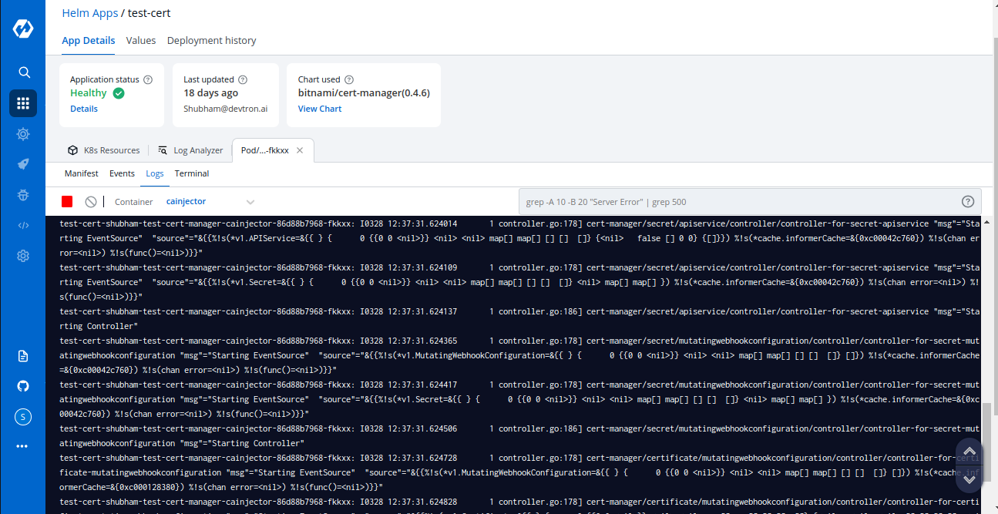Click log line with timestamp 12:37:31.624417

click(x=519, y=399)
